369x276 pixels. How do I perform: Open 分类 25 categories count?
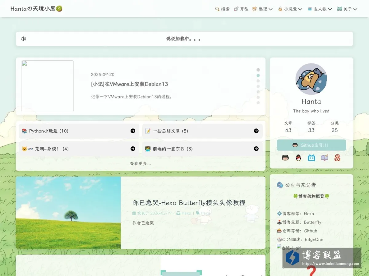tap(335, 127)
